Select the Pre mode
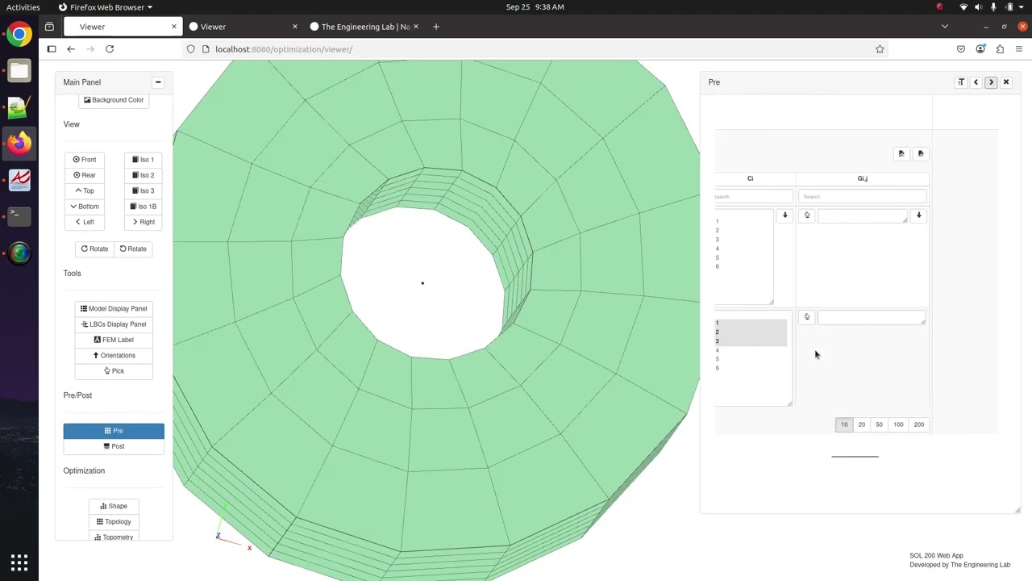Screen dimensions: 1032x581 [114, 431]
